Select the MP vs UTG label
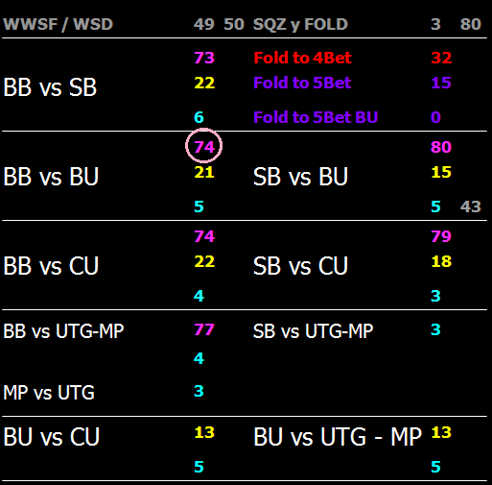 click(49, 393)
